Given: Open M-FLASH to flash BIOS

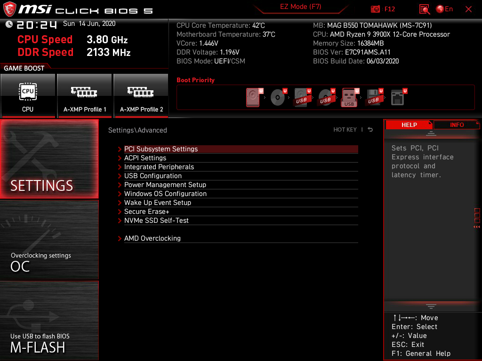Looking at the screenshot, I should pos(49,321).
